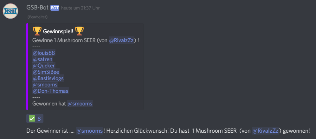Click the right trophy emoji after Gewinnspiel
Image resolution: width=316 pixels, height=139 pixels.
tap(79, 31)
